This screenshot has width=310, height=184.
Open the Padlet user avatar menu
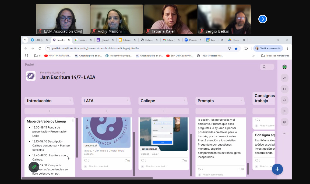click(284, 67)
